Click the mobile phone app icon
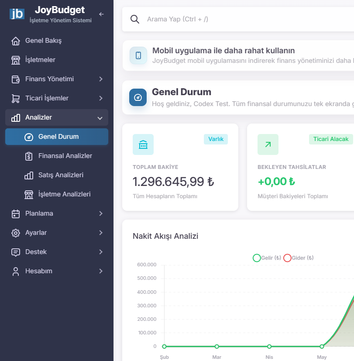This screenshot has width=354, height=361. (138, 55)
